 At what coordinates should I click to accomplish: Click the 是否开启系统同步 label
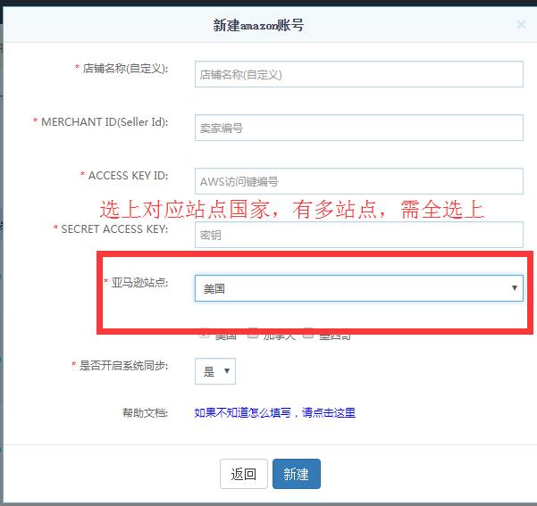click(123, 366)
